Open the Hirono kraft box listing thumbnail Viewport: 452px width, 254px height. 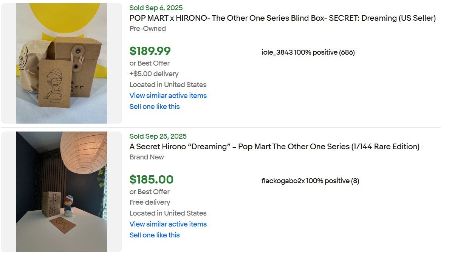62,63
